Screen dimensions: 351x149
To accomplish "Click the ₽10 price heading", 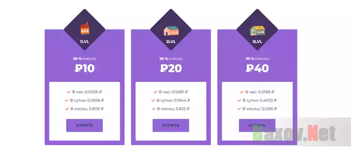I will (x=85, y=68).
